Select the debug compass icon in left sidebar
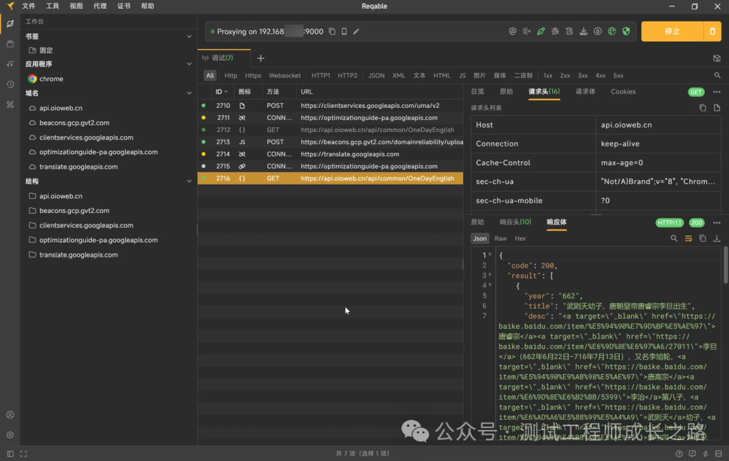 tap(10, 23)
